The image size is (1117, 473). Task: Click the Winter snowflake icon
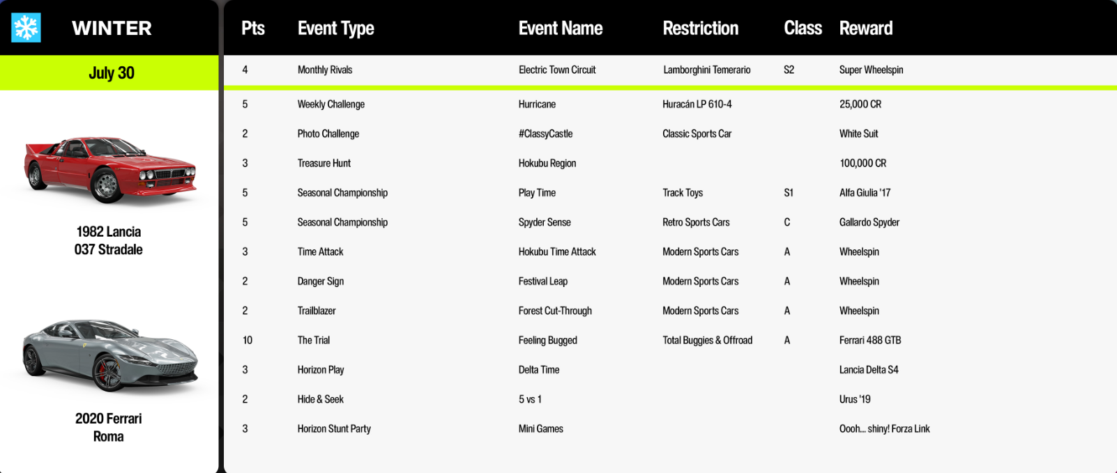coord(26,28)
